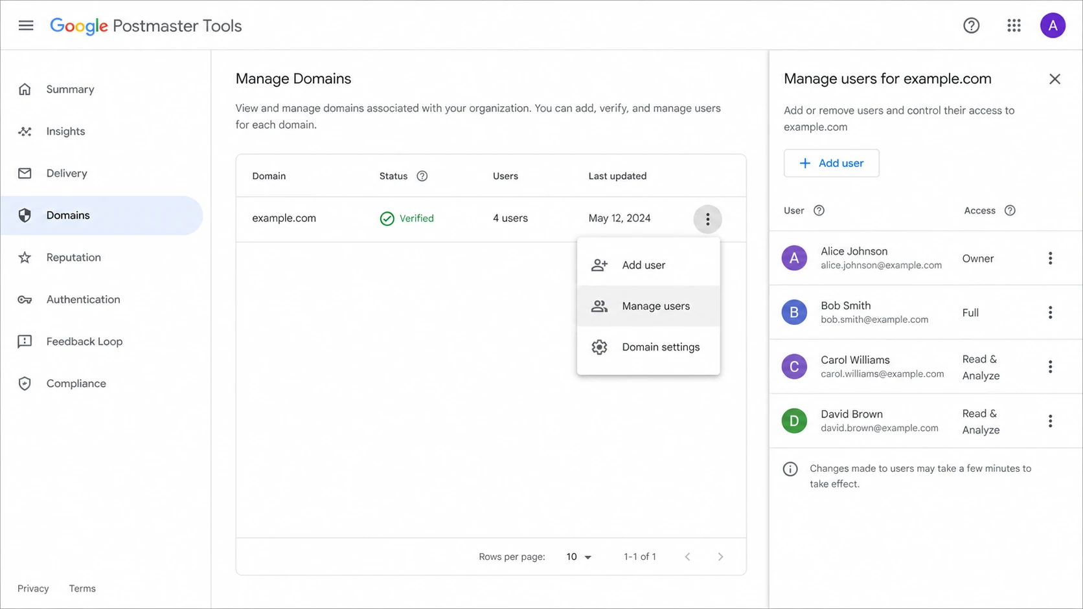Open options menu for Carol Williams
This screenshot has height=609, width=1083.
coord(1050,367)
